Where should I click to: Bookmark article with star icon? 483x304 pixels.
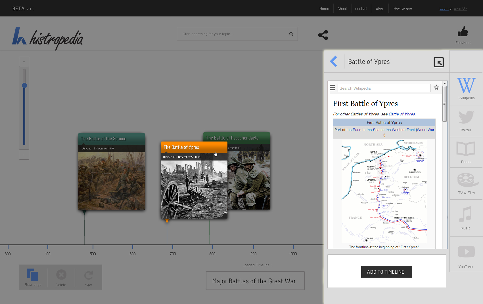436,88
